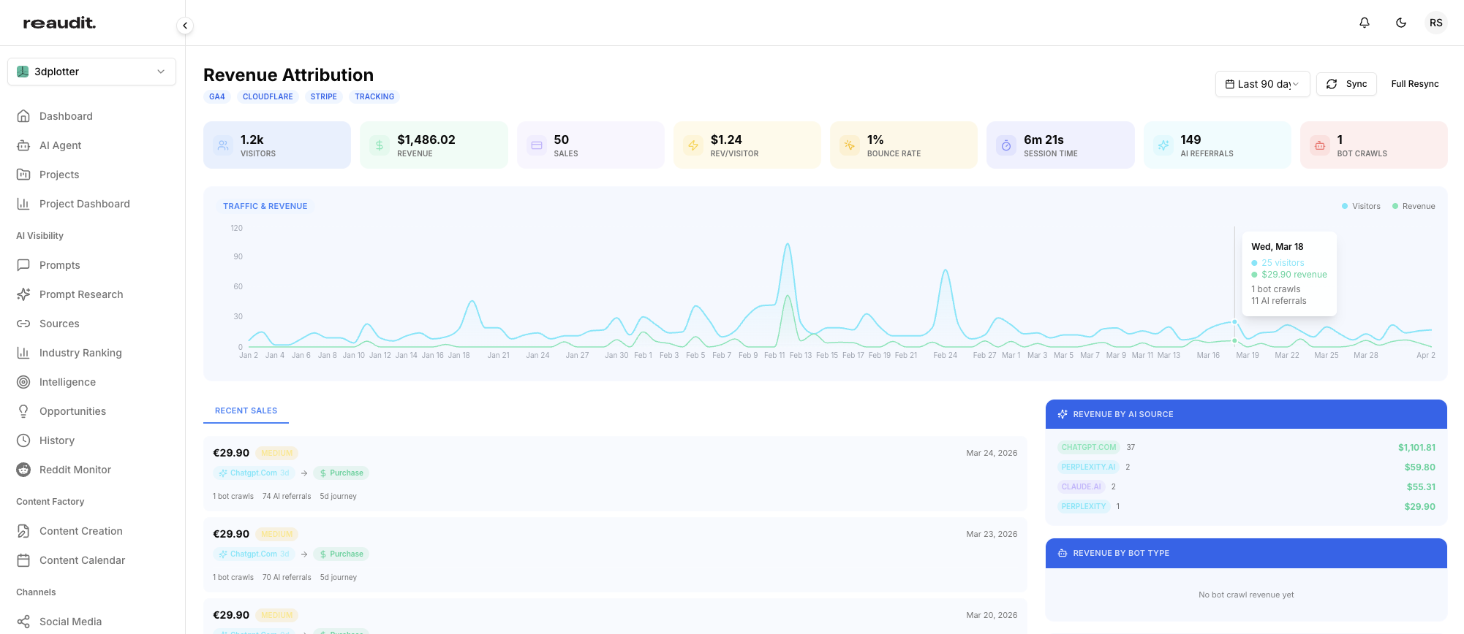This screenshot has height=634, width=1464.
Task: Open the Reddit Monitor menu item
Action: pos(91,470)
